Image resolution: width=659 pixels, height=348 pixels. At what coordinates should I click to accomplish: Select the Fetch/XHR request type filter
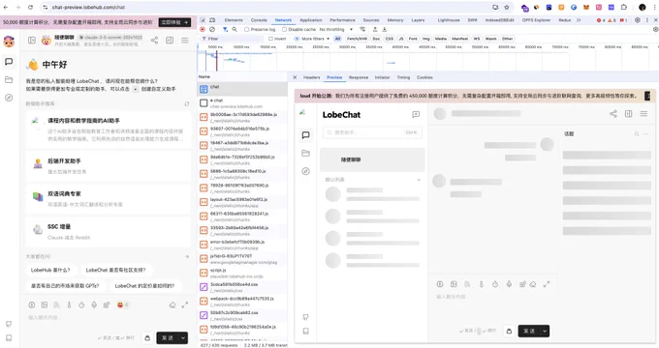357,39
